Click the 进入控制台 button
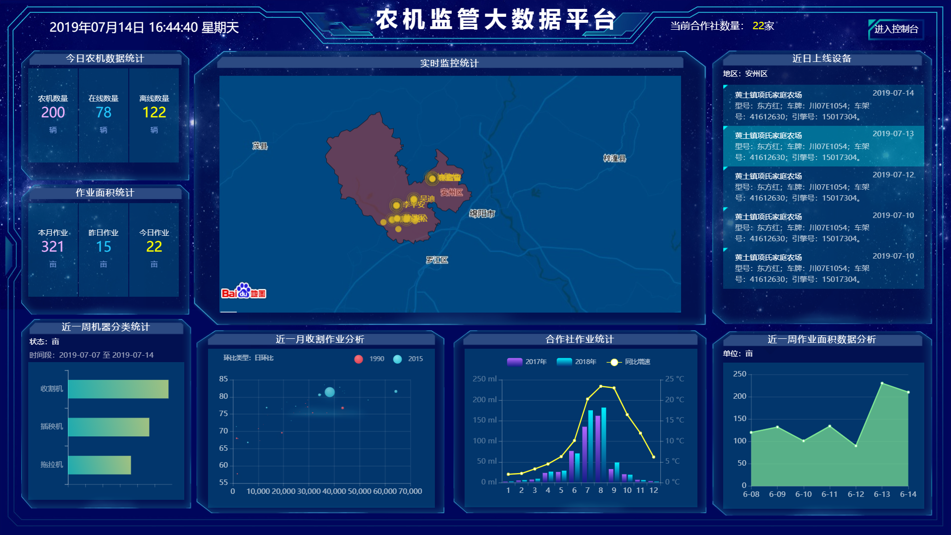This screenshot has width=951, height=535. coord(896,29)
